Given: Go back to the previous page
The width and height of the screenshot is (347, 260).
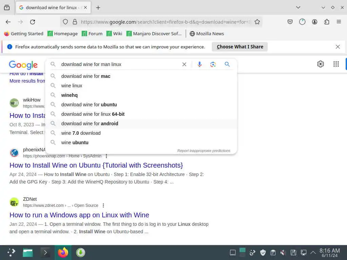Looking at the screenshot, I should (x=8, y=22).
